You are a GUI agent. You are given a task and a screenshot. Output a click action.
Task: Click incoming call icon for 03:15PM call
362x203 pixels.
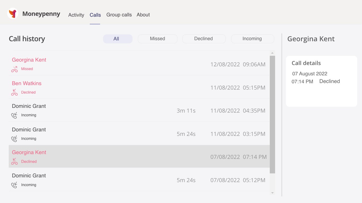pos(14,139)
